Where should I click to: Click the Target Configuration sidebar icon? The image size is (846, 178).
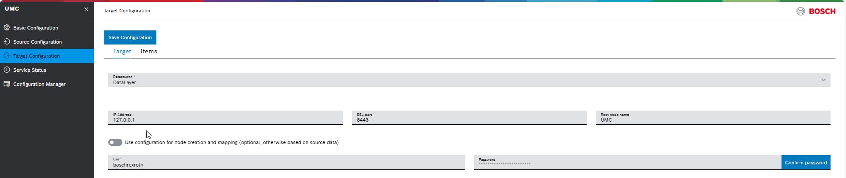coord(7,56)
